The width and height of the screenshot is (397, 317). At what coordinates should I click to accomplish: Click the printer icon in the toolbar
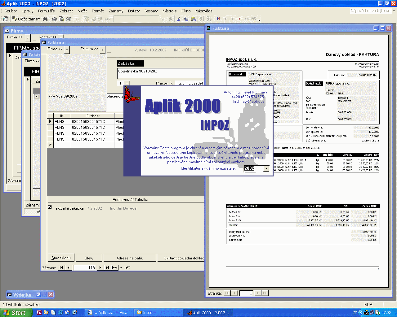click(54, 19)
